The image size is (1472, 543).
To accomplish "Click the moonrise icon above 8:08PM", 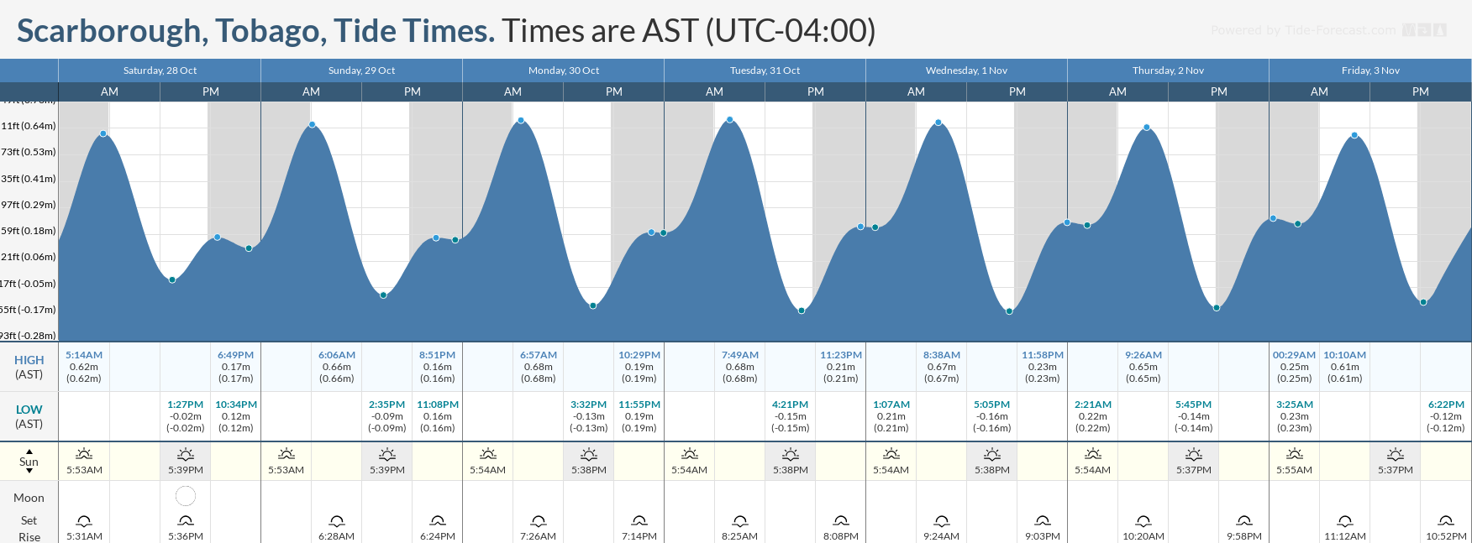I will [x=841, y=521].
